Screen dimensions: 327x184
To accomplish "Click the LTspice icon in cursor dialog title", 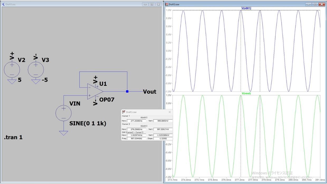I will [x=124, y=112].
